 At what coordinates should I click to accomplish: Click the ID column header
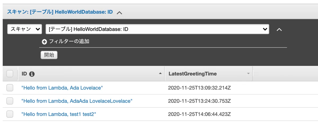pos(91,74)
